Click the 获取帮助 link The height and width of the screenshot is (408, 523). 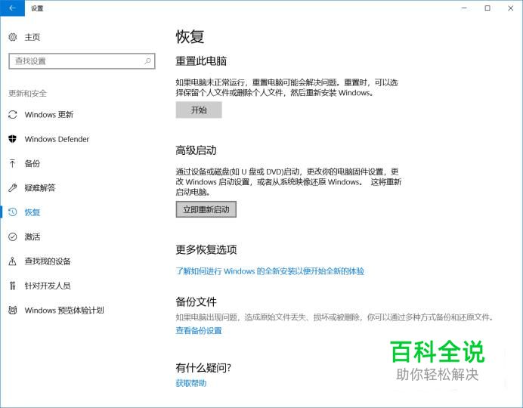tap(191, 383)
